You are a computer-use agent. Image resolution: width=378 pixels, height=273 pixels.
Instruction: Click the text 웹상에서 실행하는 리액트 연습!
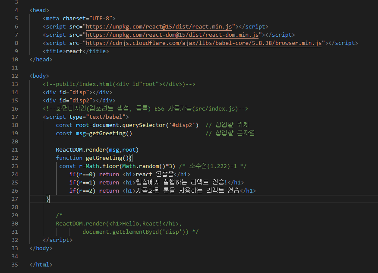pyautogui.click(x=182, y=182)
